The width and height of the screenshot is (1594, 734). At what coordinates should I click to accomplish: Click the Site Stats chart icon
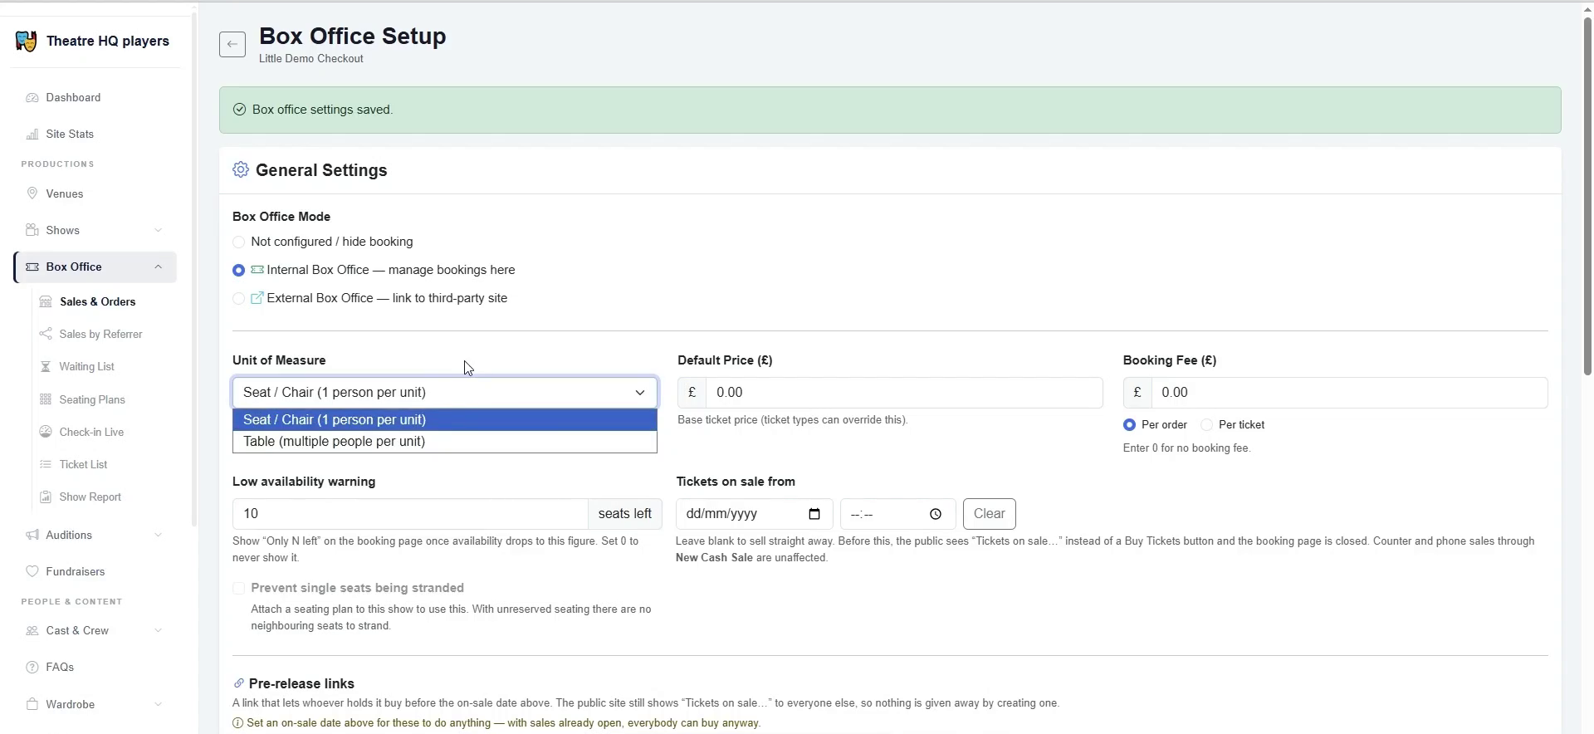click(32, 134)
